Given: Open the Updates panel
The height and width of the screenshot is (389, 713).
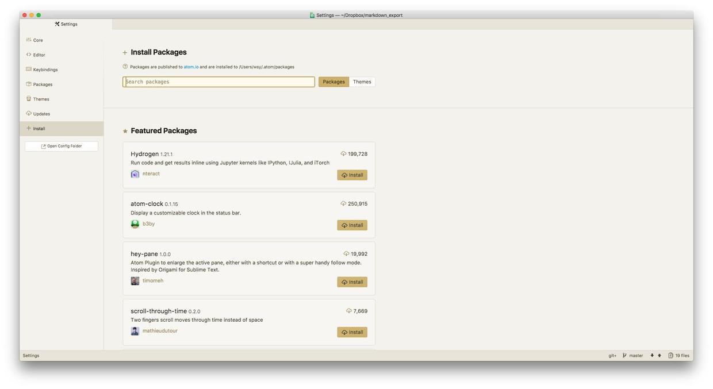Looking at the screenshot, I should [x=41, y=114].
